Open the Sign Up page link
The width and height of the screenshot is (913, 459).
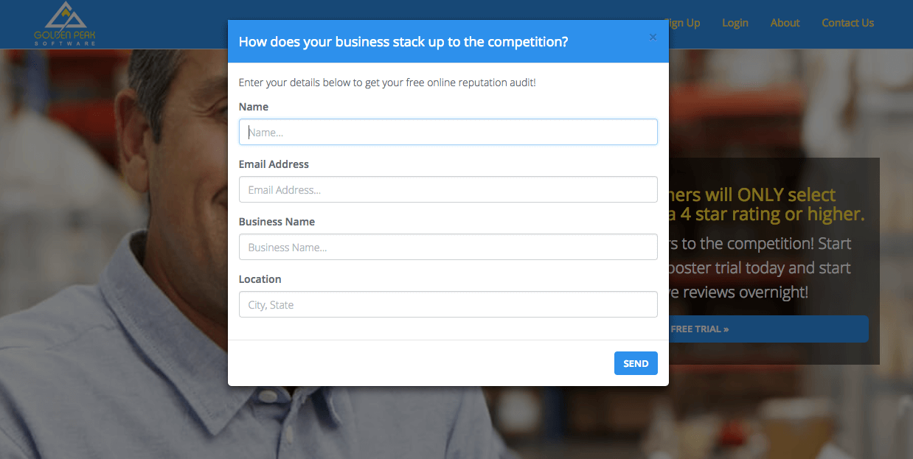pyautogui.click(x=684, y=23)
